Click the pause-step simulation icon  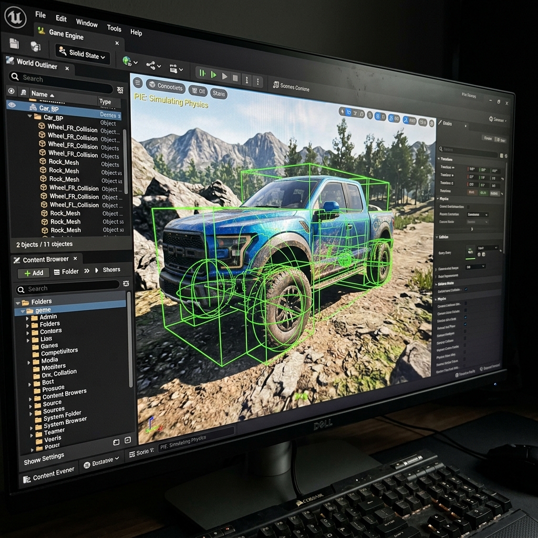click(202, 73)
